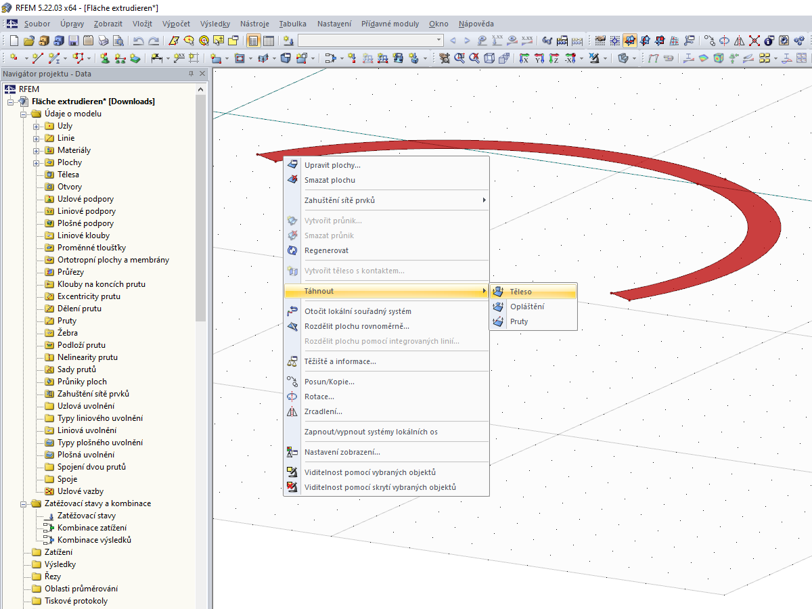Screen dimensions: 812x609
Task: Choose Rozdělit plochu rovnoměrně... entry
Action: 386,326
